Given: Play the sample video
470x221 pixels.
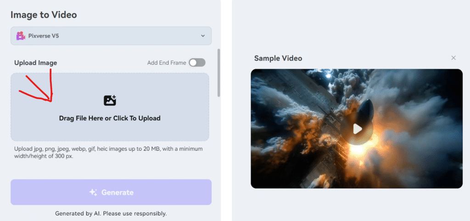Looking at the screenshot, I should click(x=357, y=129).
